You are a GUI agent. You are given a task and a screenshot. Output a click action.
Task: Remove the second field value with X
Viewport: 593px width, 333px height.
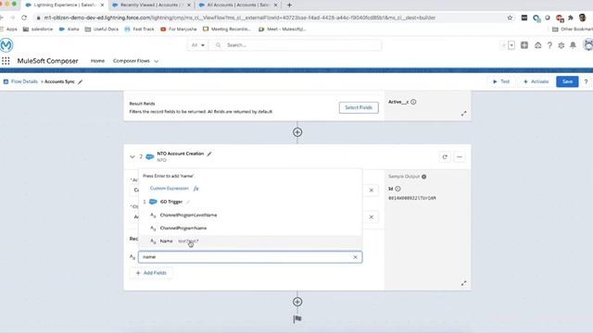[x=371, y=217]
